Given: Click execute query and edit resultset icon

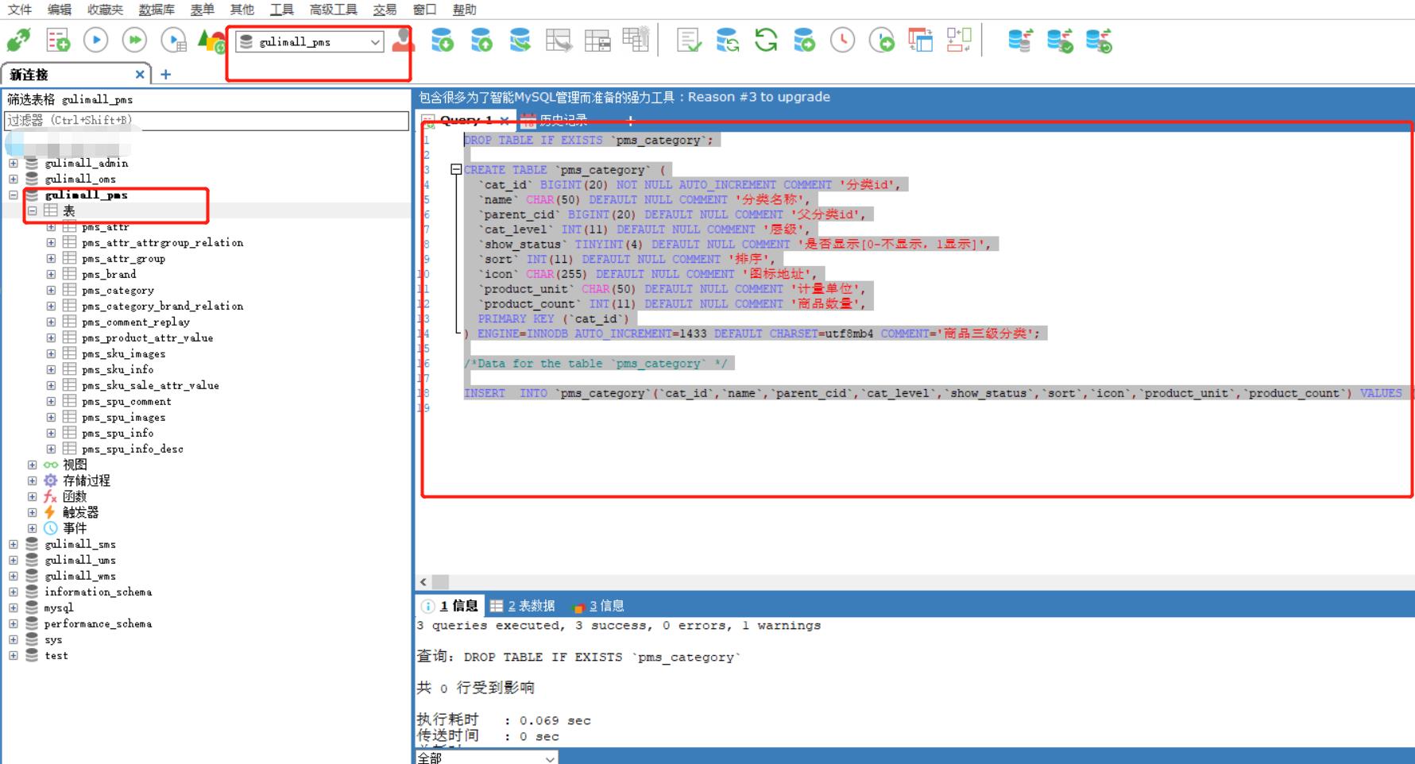Looking at the screenshot, I should click(174, 40).
